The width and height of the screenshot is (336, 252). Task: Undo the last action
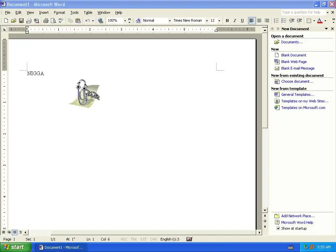(x=87, y=21)
